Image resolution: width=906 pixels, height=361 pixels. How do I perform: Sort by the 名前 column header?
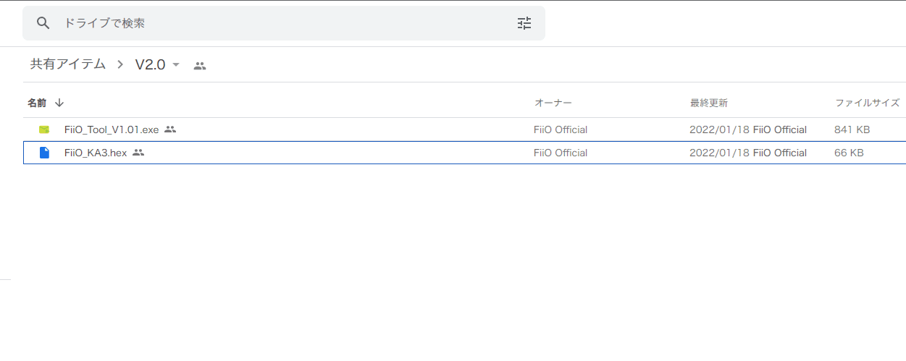37,103
